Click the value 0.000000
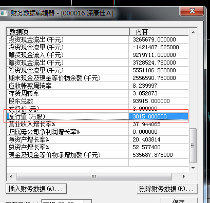The image size is (210, 203). click(x=145, y=132)
